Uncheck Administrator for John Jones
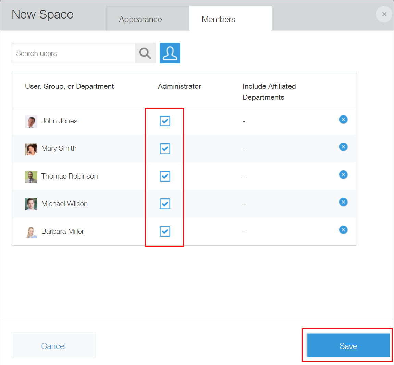 click(x=165, y=121)
